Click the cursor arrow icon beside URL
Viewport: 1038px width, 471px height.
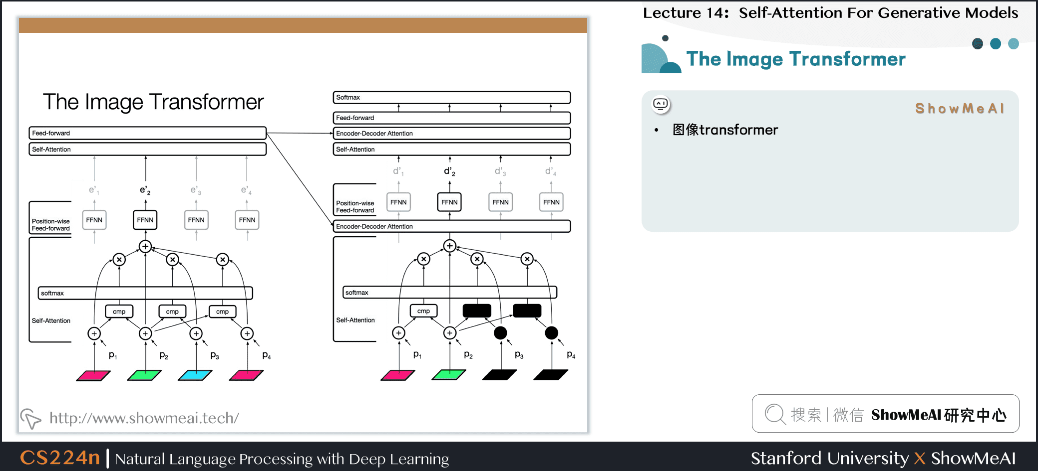[x=30, y=419]
